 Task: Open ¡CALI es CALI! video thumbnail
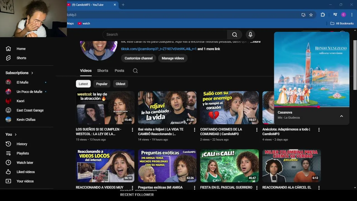click(x=230, y=166)
